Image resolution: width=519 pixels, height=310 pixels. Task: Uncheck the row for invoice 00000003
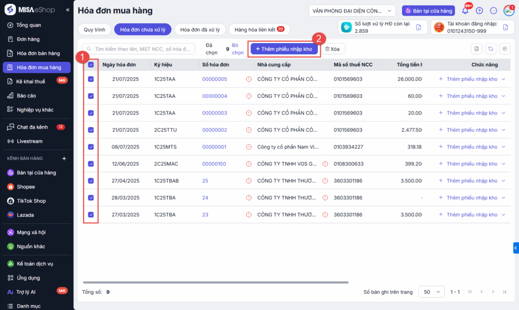pos(91,113)
